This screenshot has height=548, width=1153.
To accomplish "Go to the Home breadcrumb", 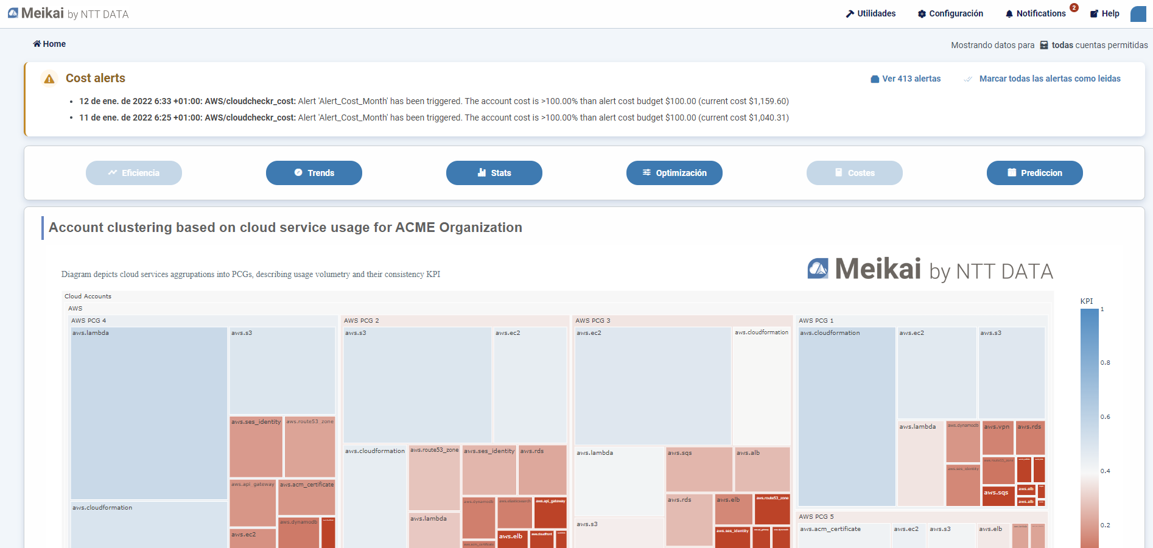I will click(x=49, y=44).
